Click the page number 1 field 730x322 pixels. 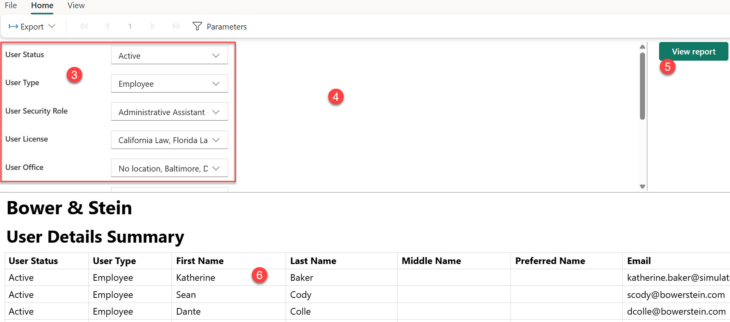point(130,26)
